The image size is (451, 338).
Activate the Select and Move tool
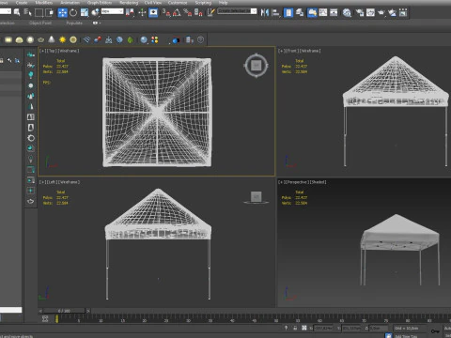click(62, 12)
